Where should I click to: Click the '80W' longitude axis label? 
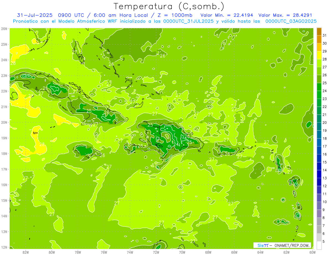(x=51, y=252)
